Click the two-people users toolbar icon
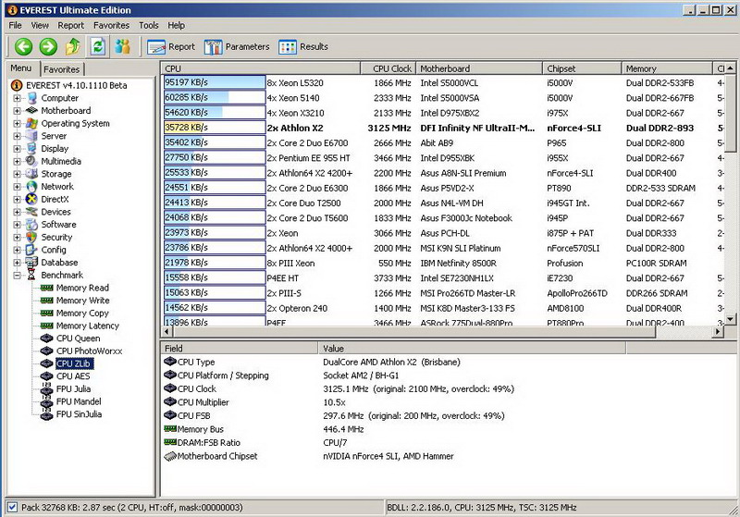Image resolution: width=740 pixels, height=517 pixels. (122, 46)
